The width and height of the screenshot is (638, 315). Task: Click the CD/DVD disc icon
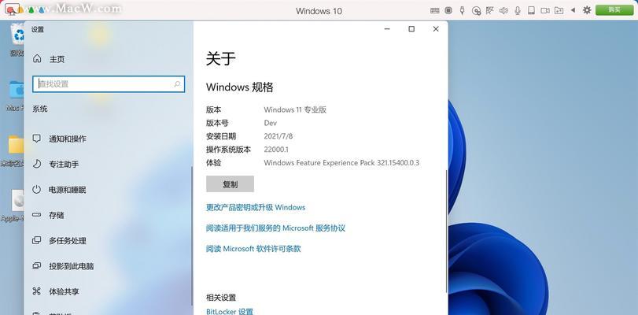pyautogui.click(x=476, y=10)
